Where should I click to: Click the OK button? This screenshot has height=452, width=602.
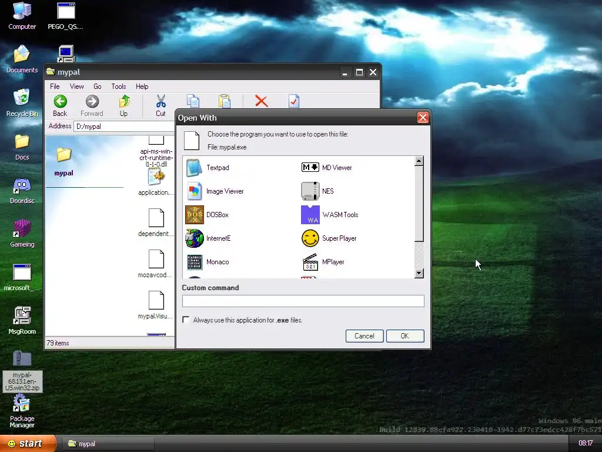[405, 336]
